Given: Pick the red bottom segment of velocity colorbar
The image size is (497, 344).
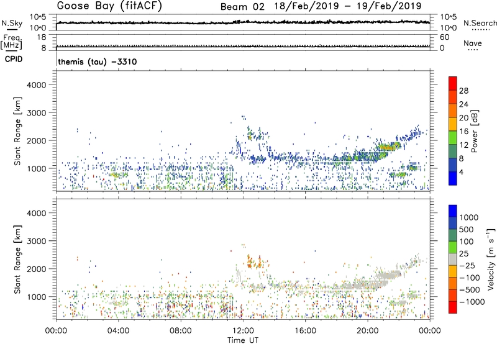Looking at the screenshot, I should pos(453,307).
